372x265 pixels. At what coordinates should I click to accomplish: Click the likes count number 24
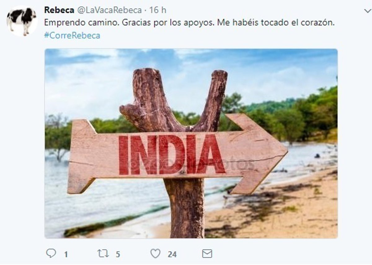[172, 254]
